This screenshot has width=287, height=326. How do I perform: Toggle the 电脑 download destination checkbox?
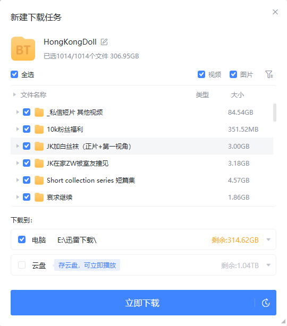coord(22,239)
